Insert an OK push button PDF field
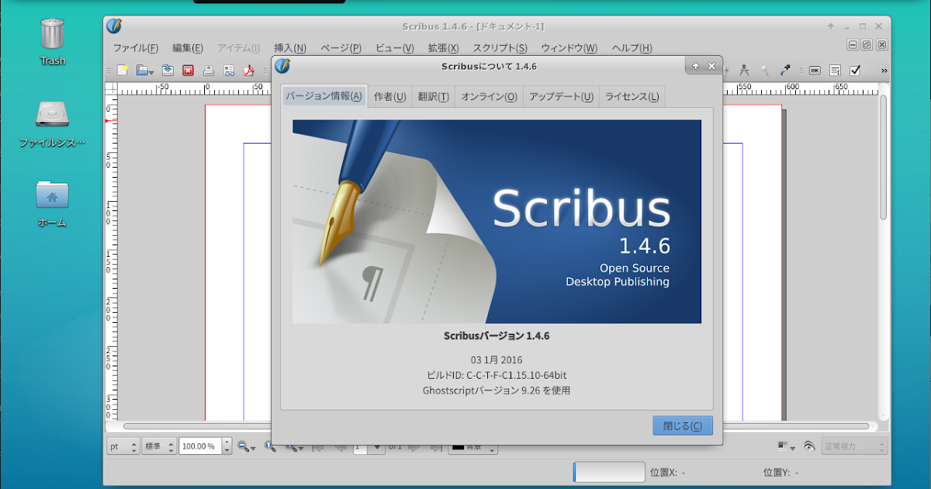Screen dimensions: 931x489 coord(815,71)
